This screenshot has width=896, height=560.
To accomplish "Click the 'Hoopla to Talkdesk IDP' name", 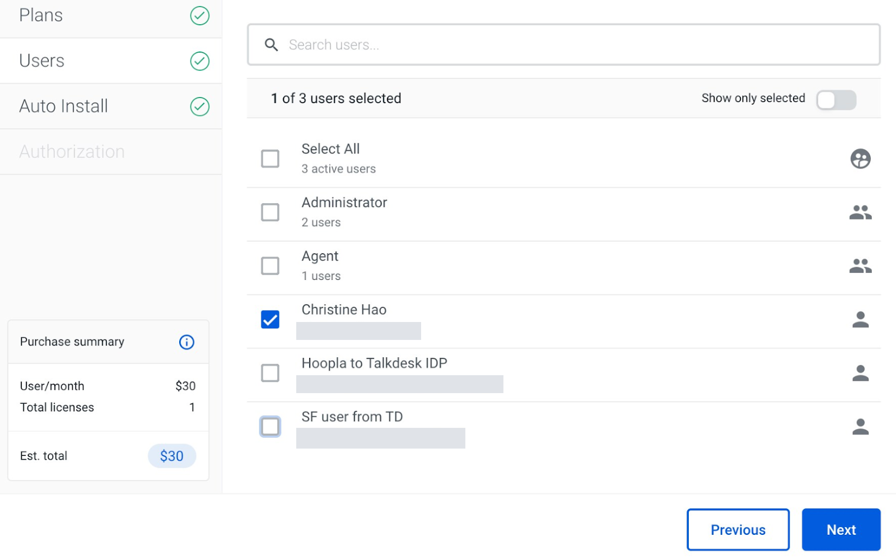I will (374, 363).
